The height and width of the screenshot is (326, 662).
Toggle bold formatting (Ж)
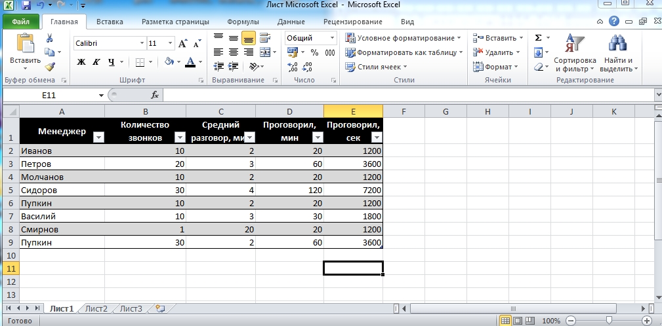click(81, 62)
